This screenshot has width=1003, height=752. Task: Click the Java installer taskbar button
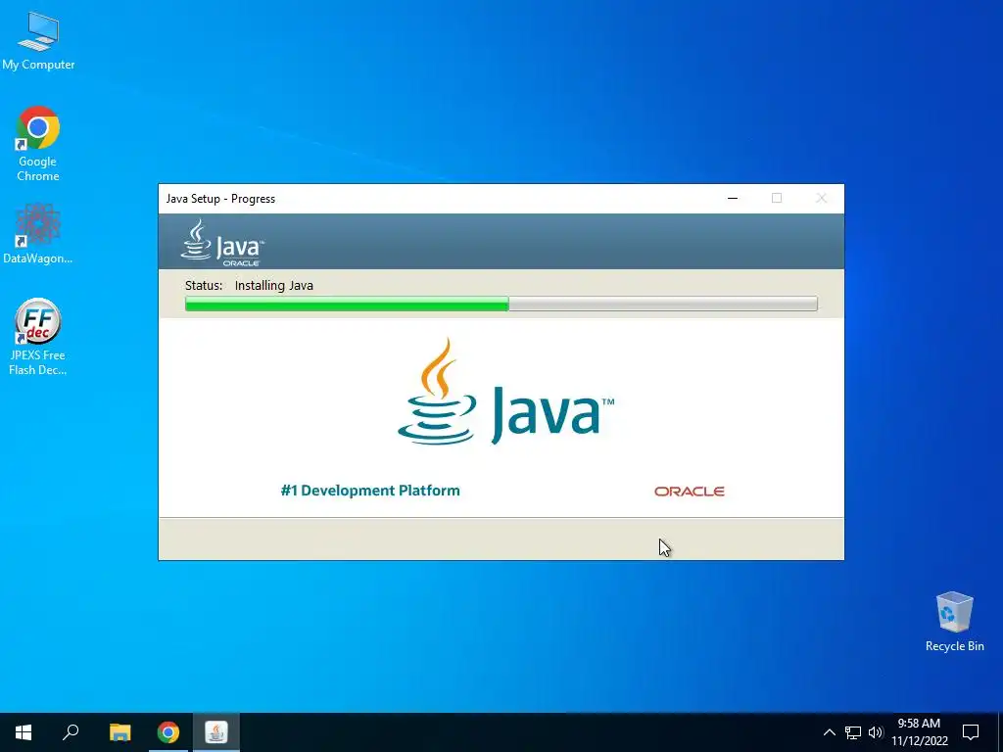click(x=216, y=732)
